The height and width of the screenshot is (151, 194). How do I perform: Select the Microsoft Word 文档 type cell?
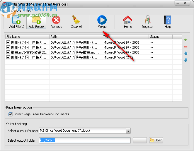[118, 57]
